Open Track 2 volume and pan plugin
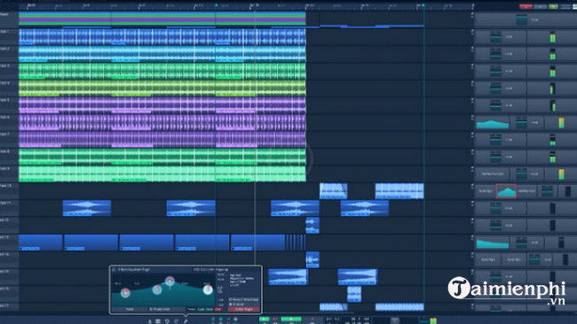The height and width of the screenshot is (324, 577). (x=501, y=54)
